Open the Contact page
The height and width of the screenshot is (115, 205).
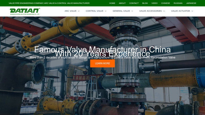(x=134, y=3)
